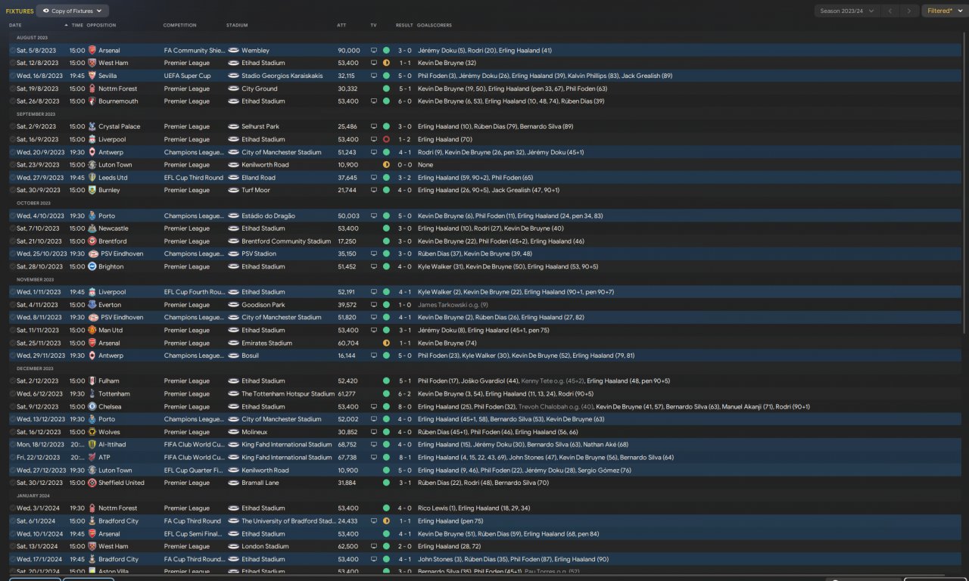Screen dimensions: 969x581
Task: Open the 6 - 2 result against Tottenham
Action: pos(404,393)
